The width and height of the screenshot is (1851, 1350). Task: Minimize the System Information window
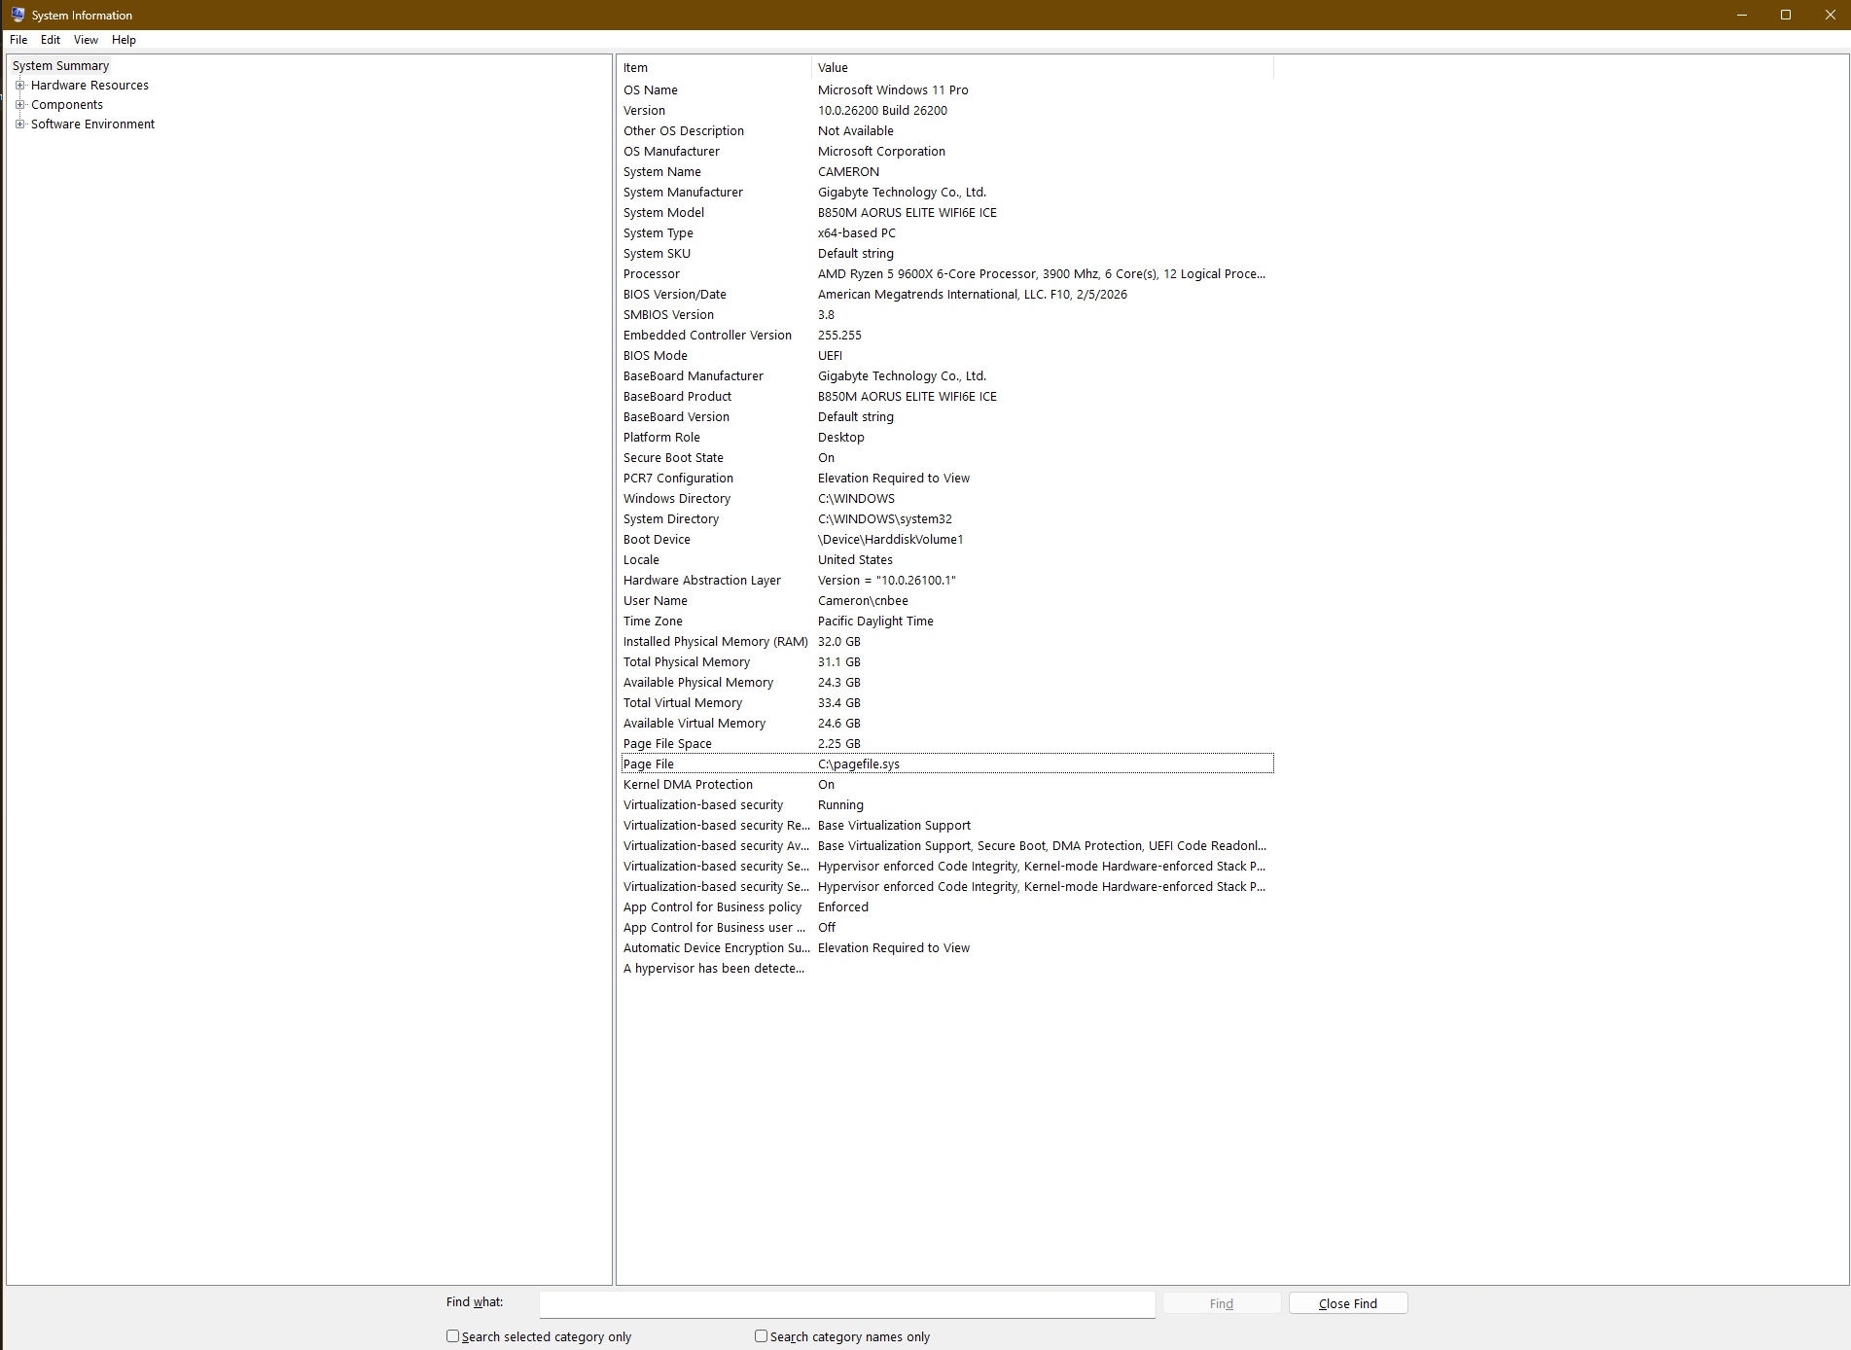coord(1741,15)
